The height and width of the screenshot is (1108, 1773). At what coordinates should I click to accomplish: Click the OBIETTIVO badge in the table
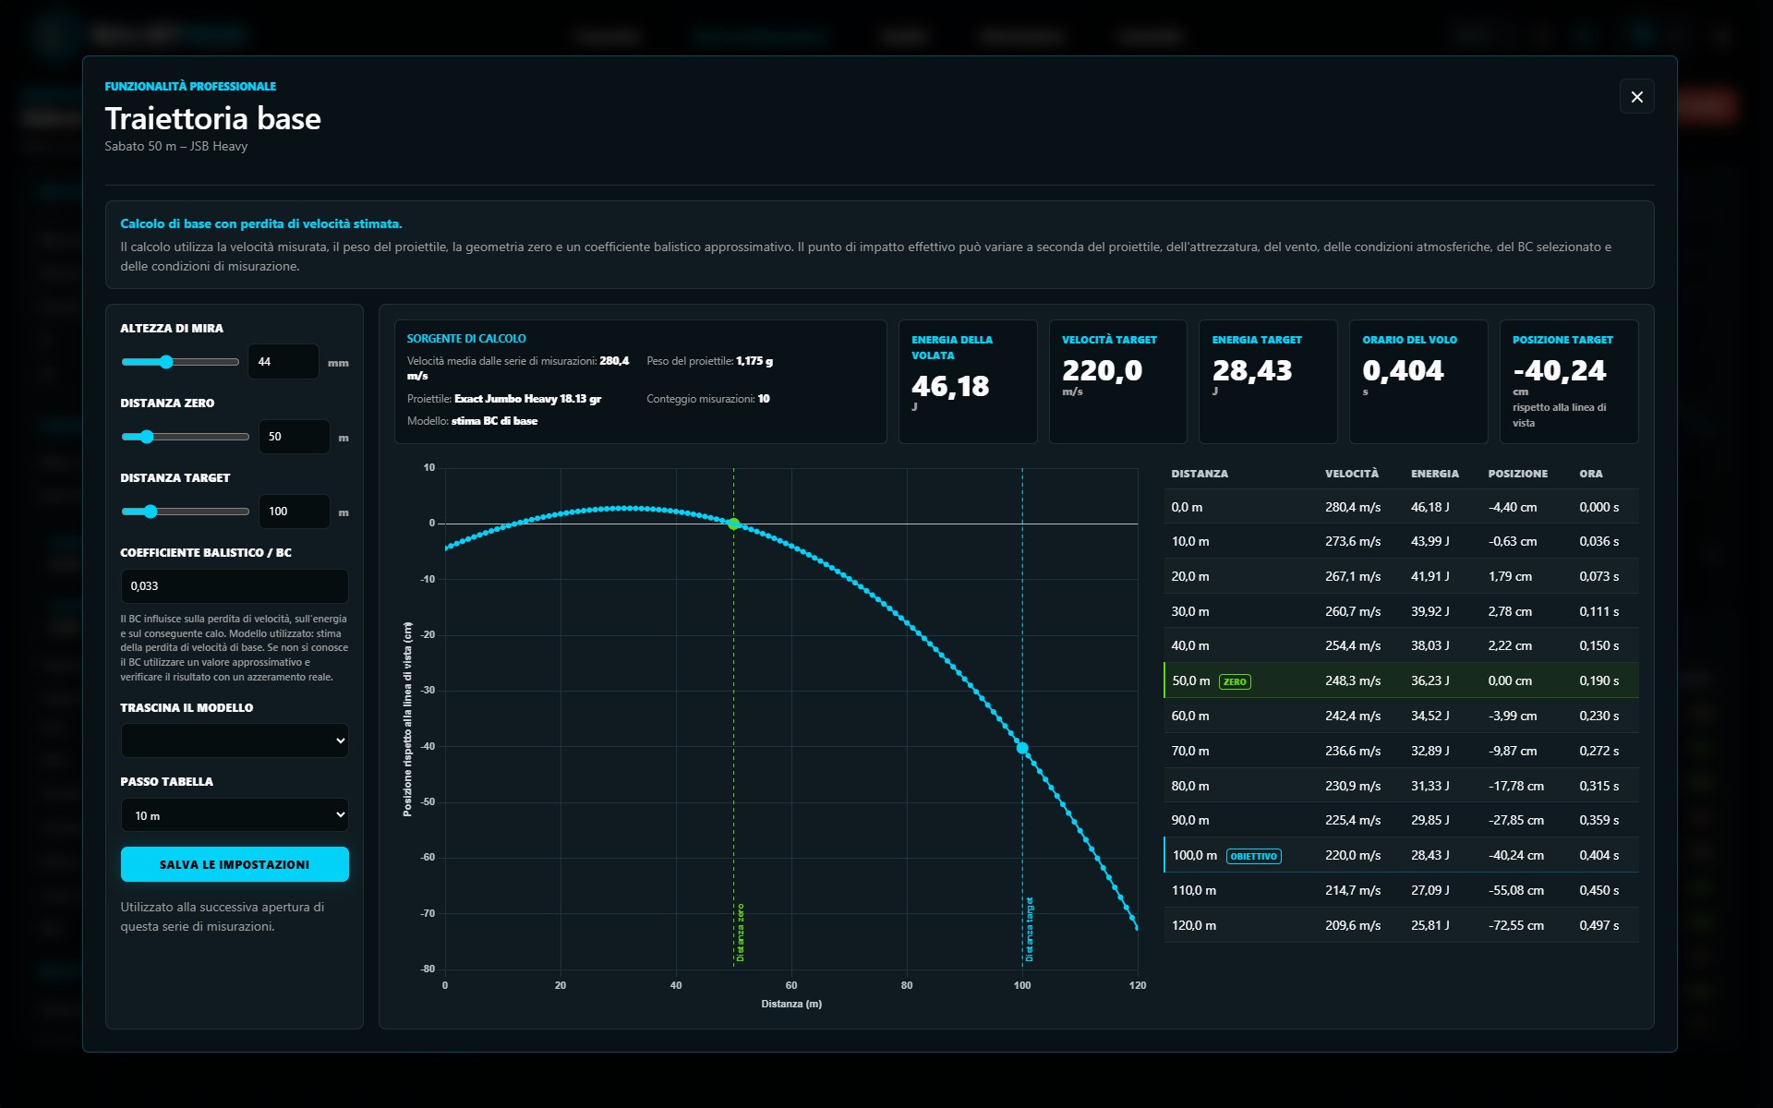pyautogui.click(x=1253, y=856)
